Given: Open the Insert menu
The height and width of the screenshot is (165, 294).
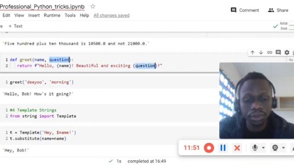Looking at the screenshot, I should pos(34,15).
